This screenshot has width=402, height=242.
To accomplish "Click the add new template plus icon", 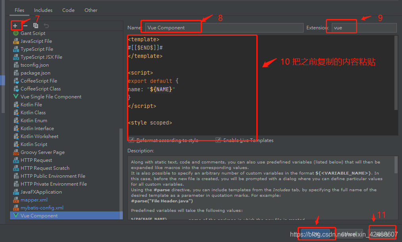I will click(x=15, y=25).
